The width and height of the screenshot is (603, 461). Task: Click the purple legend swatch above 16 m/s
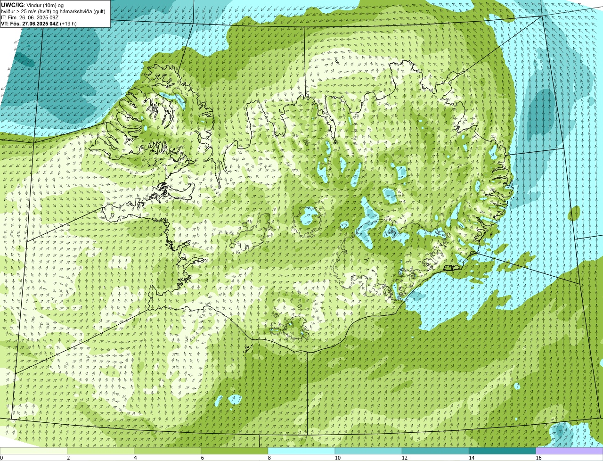pos(570,451)
